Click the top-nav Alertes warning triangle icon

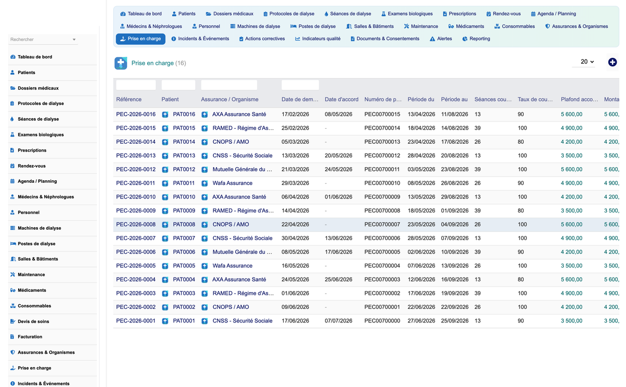tap(432, 39)
